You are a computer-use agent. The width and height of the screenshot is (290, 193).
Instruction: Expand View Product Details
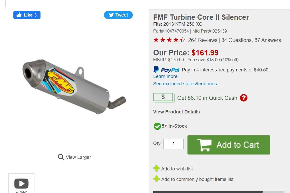[x=176, y=112]
